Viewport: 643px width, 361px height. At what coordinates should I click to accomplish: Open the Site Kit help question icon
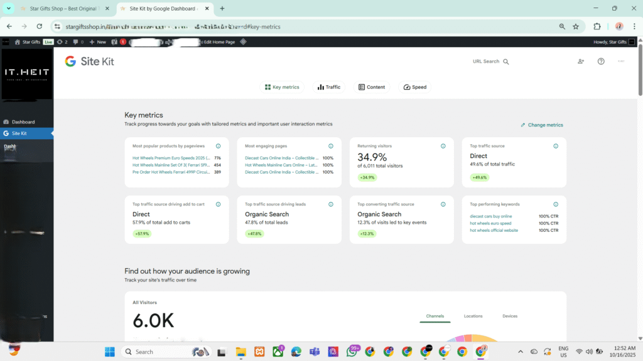tap(601, 61)
